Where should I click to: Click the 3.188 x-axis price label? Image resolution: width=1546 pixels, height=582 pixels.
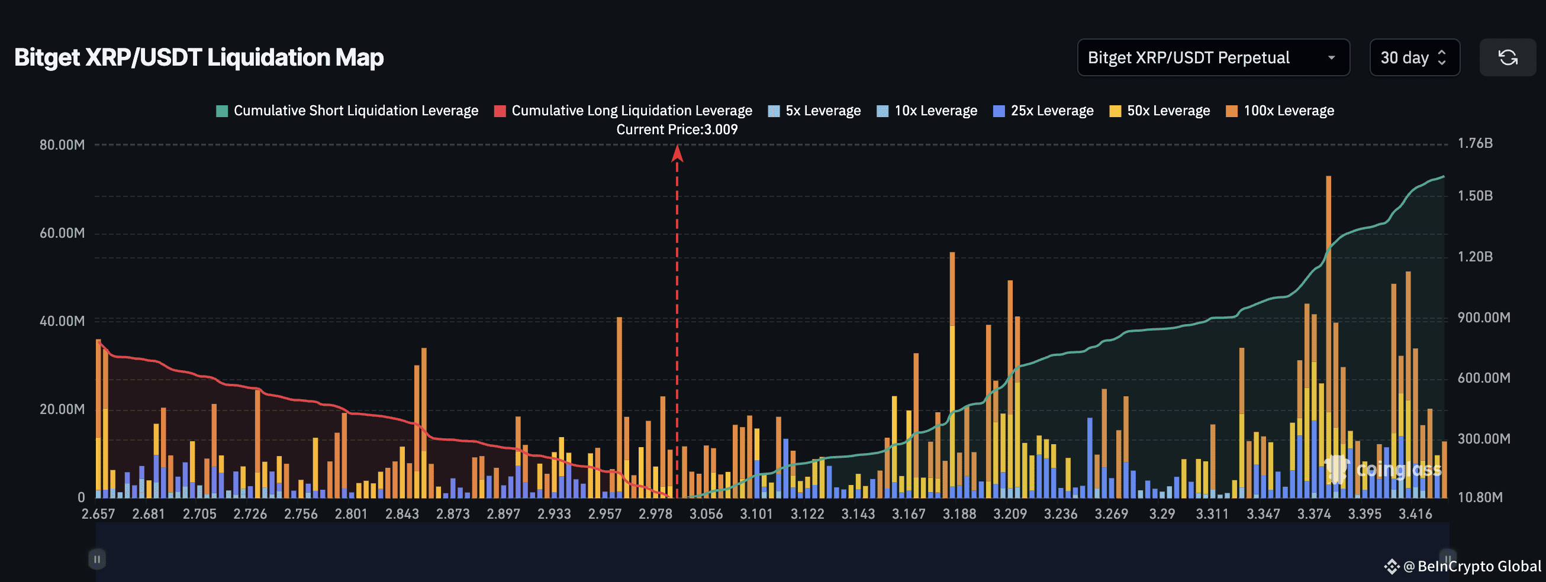(959, 514)
